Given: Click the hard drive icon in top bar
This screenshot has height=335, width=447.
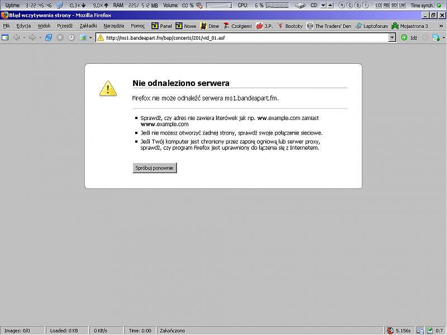Looking at the screenshot, I should 300,5.
